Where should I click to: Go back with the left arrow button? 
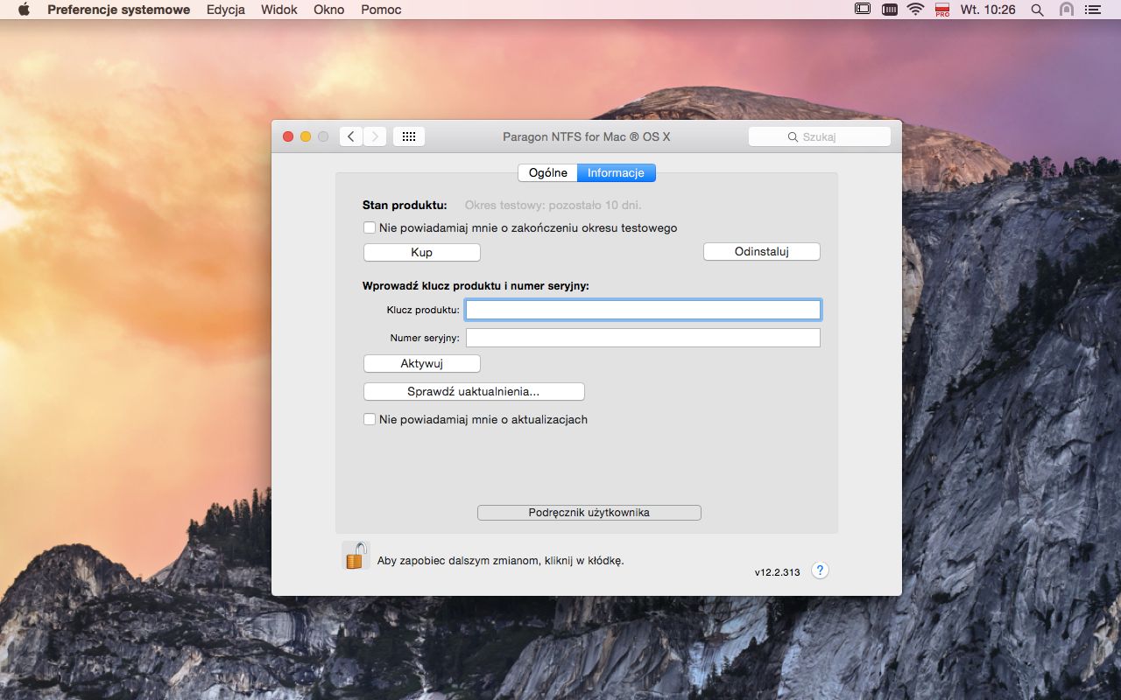[351, 136]
